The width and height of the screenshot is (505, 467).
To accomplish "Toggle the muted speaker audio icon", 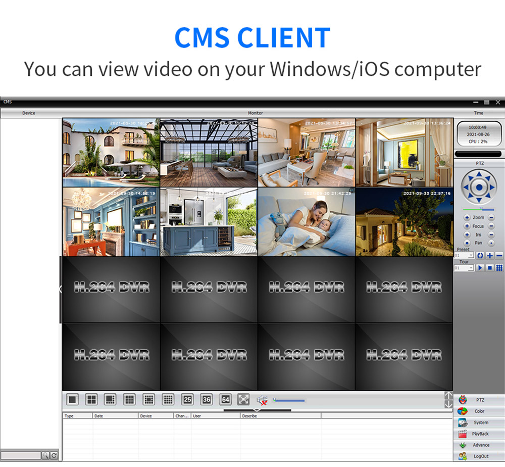I will click(262, 400).
